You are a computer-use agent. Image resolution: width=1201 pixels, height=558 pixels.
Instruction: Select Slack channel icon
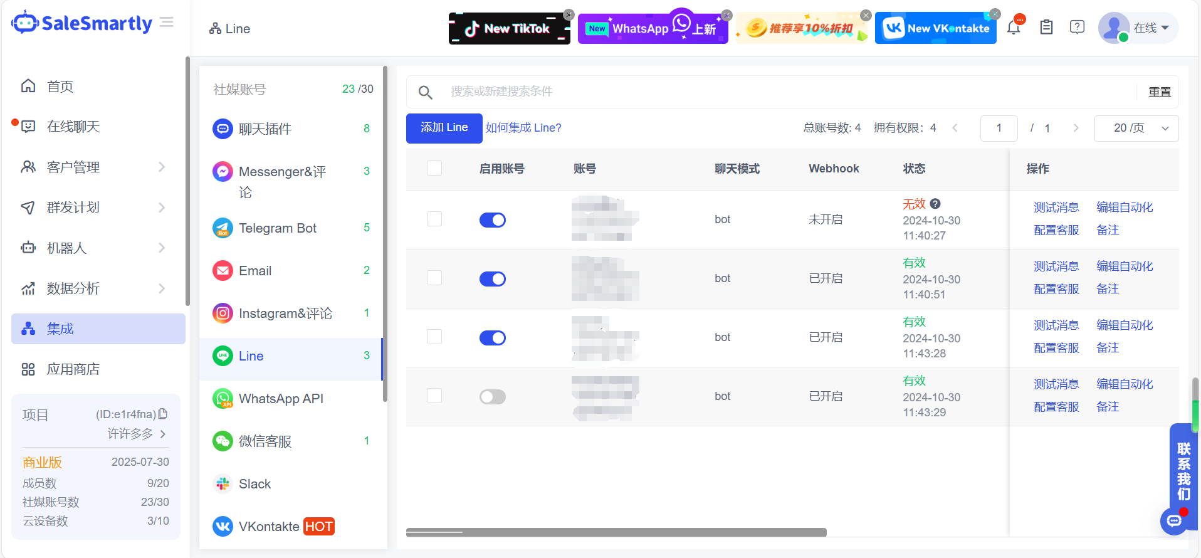click(223, 484)
